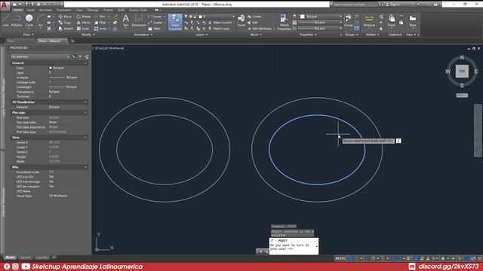Screen dimensions: 483x271
Task: Click Match Layer button
Action: point(219,29)
